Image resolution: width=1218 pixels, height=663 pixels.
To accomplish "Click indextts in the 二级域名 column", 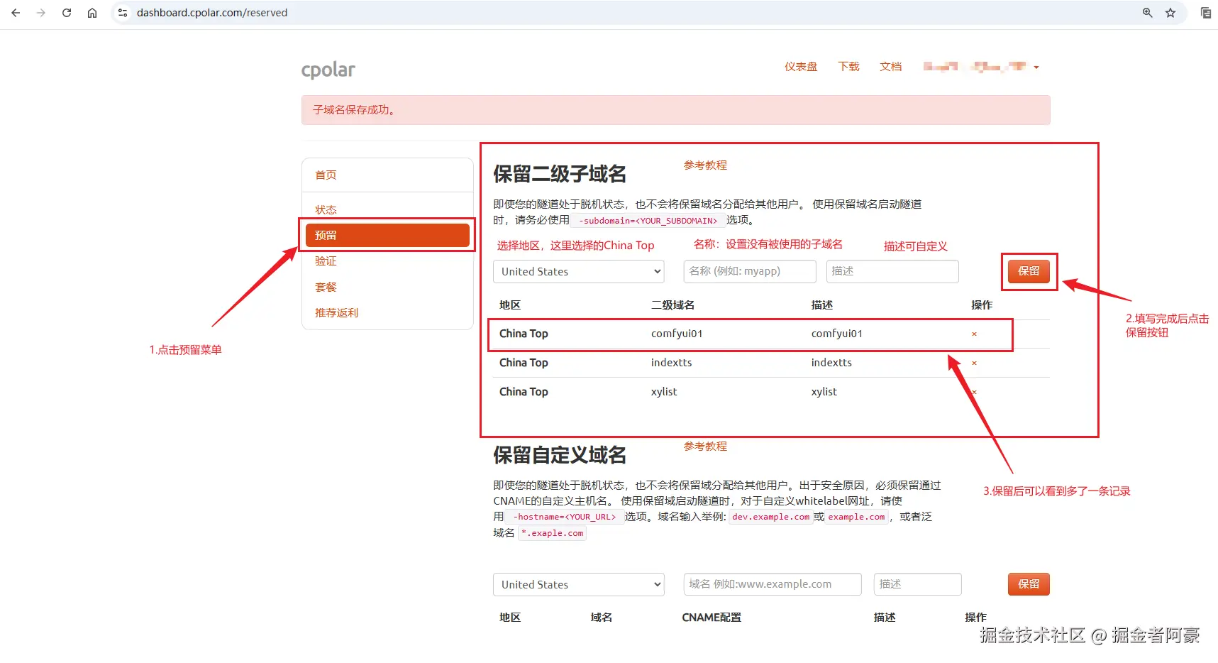I will [672, 363].
